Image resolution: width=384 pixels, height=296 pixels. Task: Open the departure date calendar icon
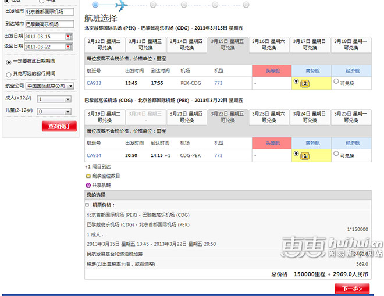(x=69, y=37)
